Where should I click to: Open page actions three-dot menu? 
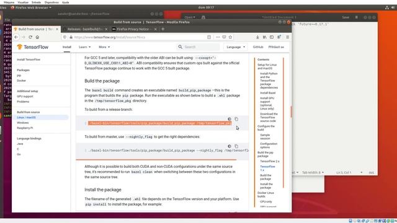click(218, 37)
